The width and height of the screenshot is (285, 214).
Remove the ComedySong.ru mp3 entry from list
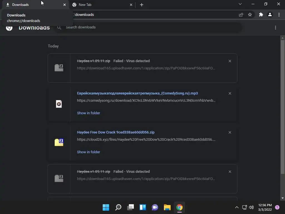[230, 93]
